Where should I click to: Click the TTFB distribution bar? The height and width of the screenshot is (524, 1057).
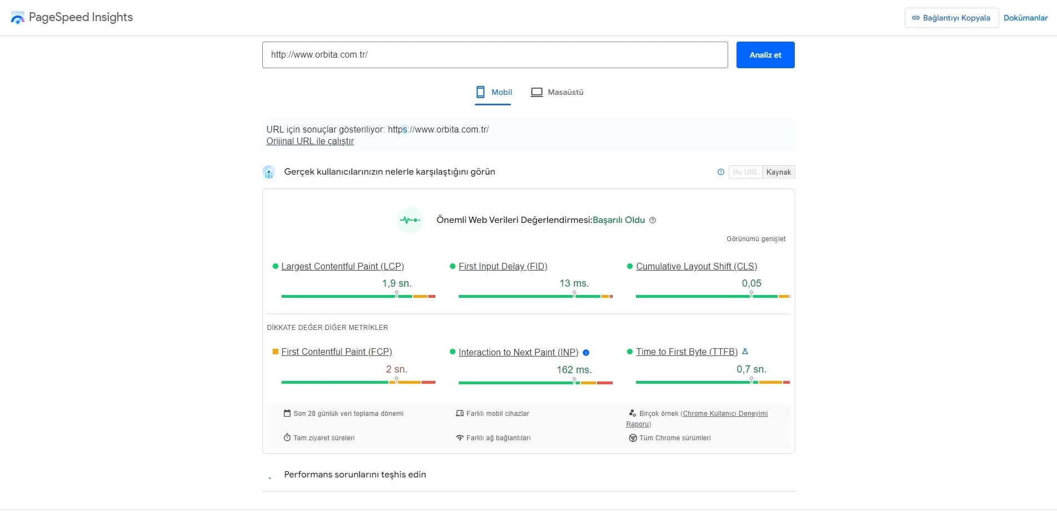pos(713,382)
